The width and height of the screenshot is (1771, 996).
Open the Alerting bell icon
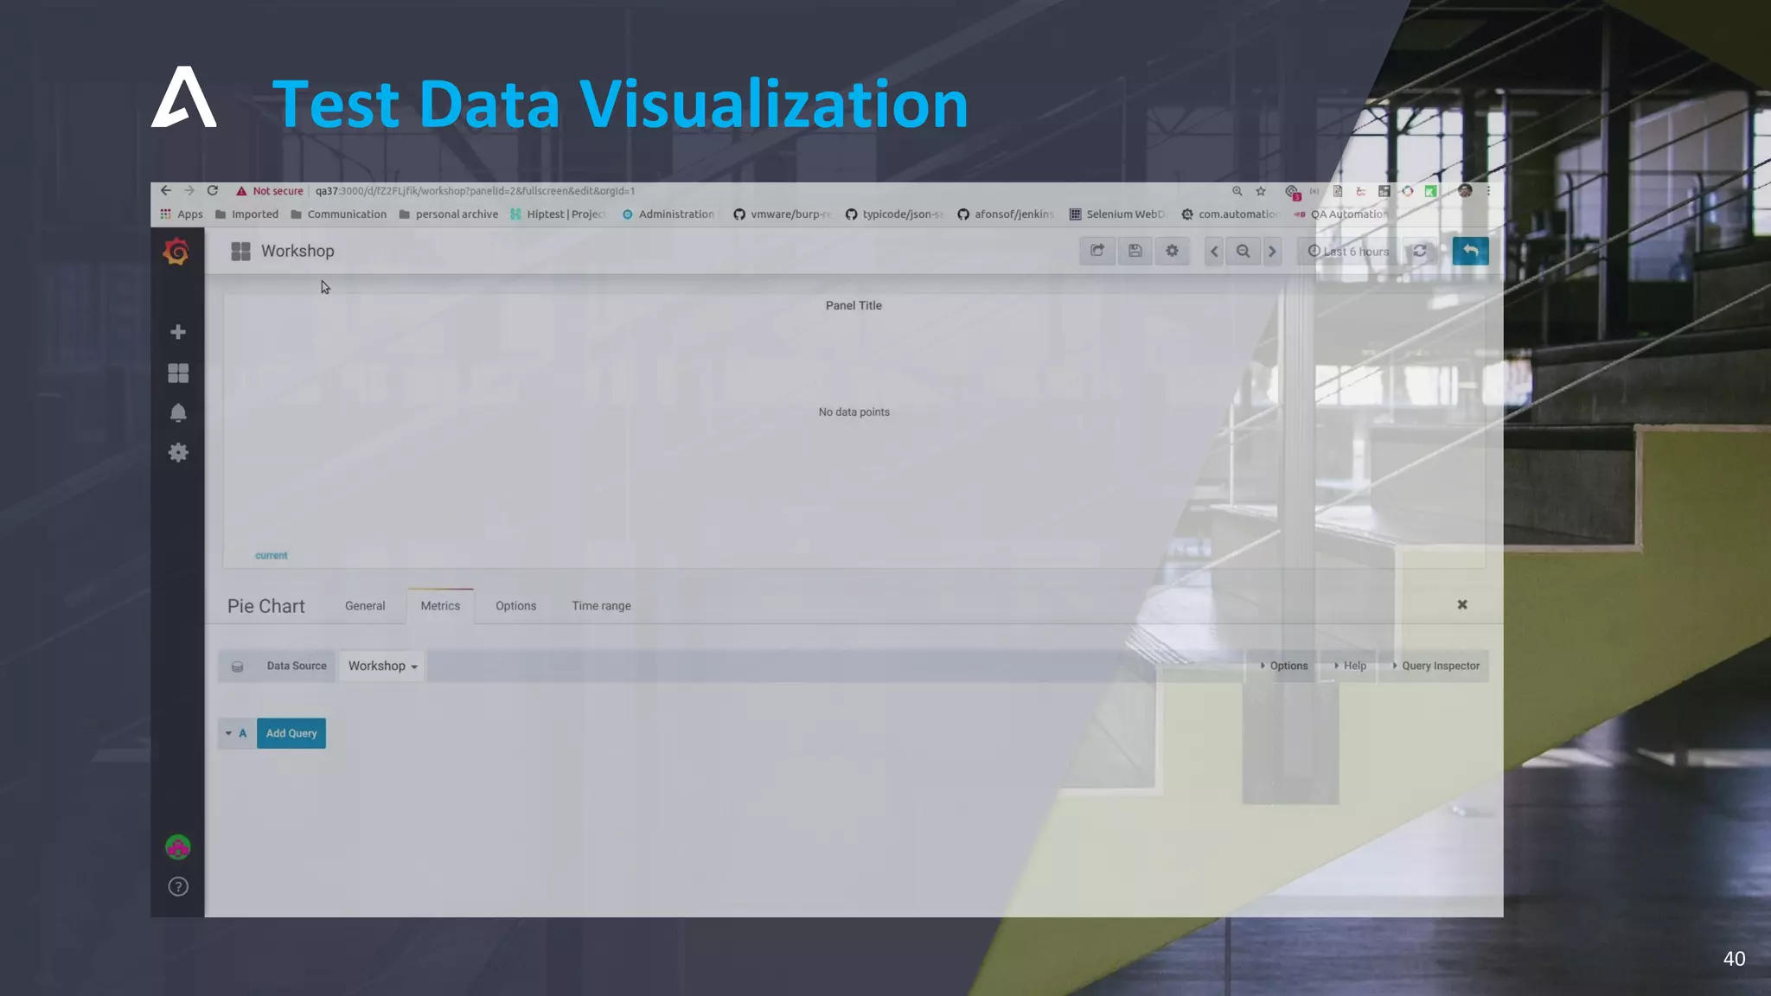178,413
